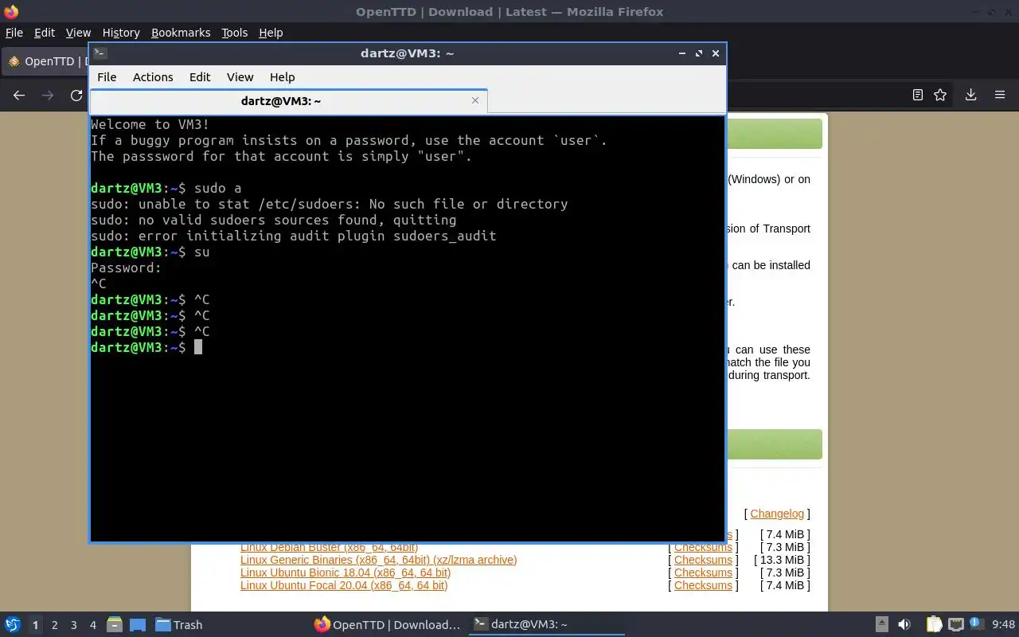Maximize the terminal window
This screenshot has width=1019, height=637.
coord(699,53)
